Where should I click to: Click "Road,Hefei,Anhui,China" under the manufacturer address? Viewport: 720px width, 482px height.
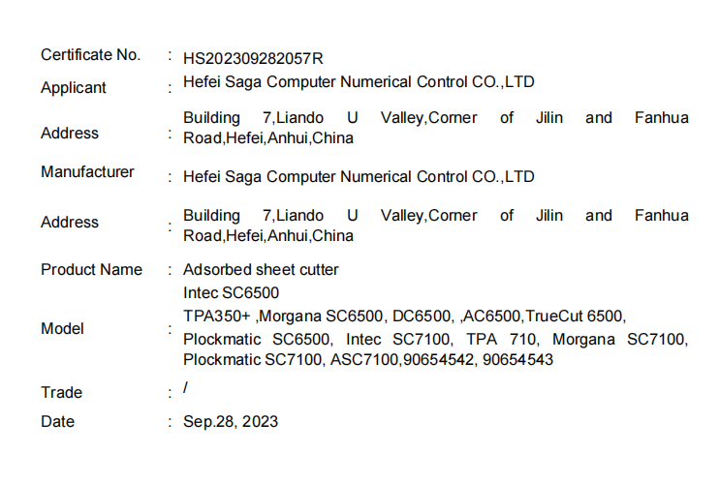pyautogui.click(x=268, y=236)
